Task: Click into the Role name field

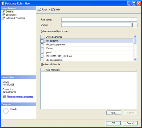Action: pyautogui.click(x=99, y=20)
